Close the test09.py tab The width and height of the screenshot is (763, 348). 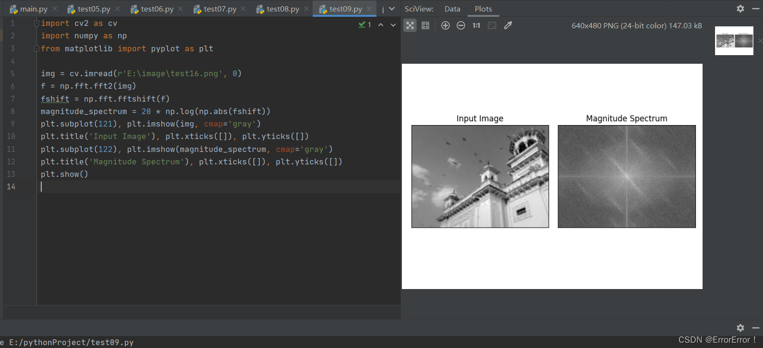coord(369,9)
